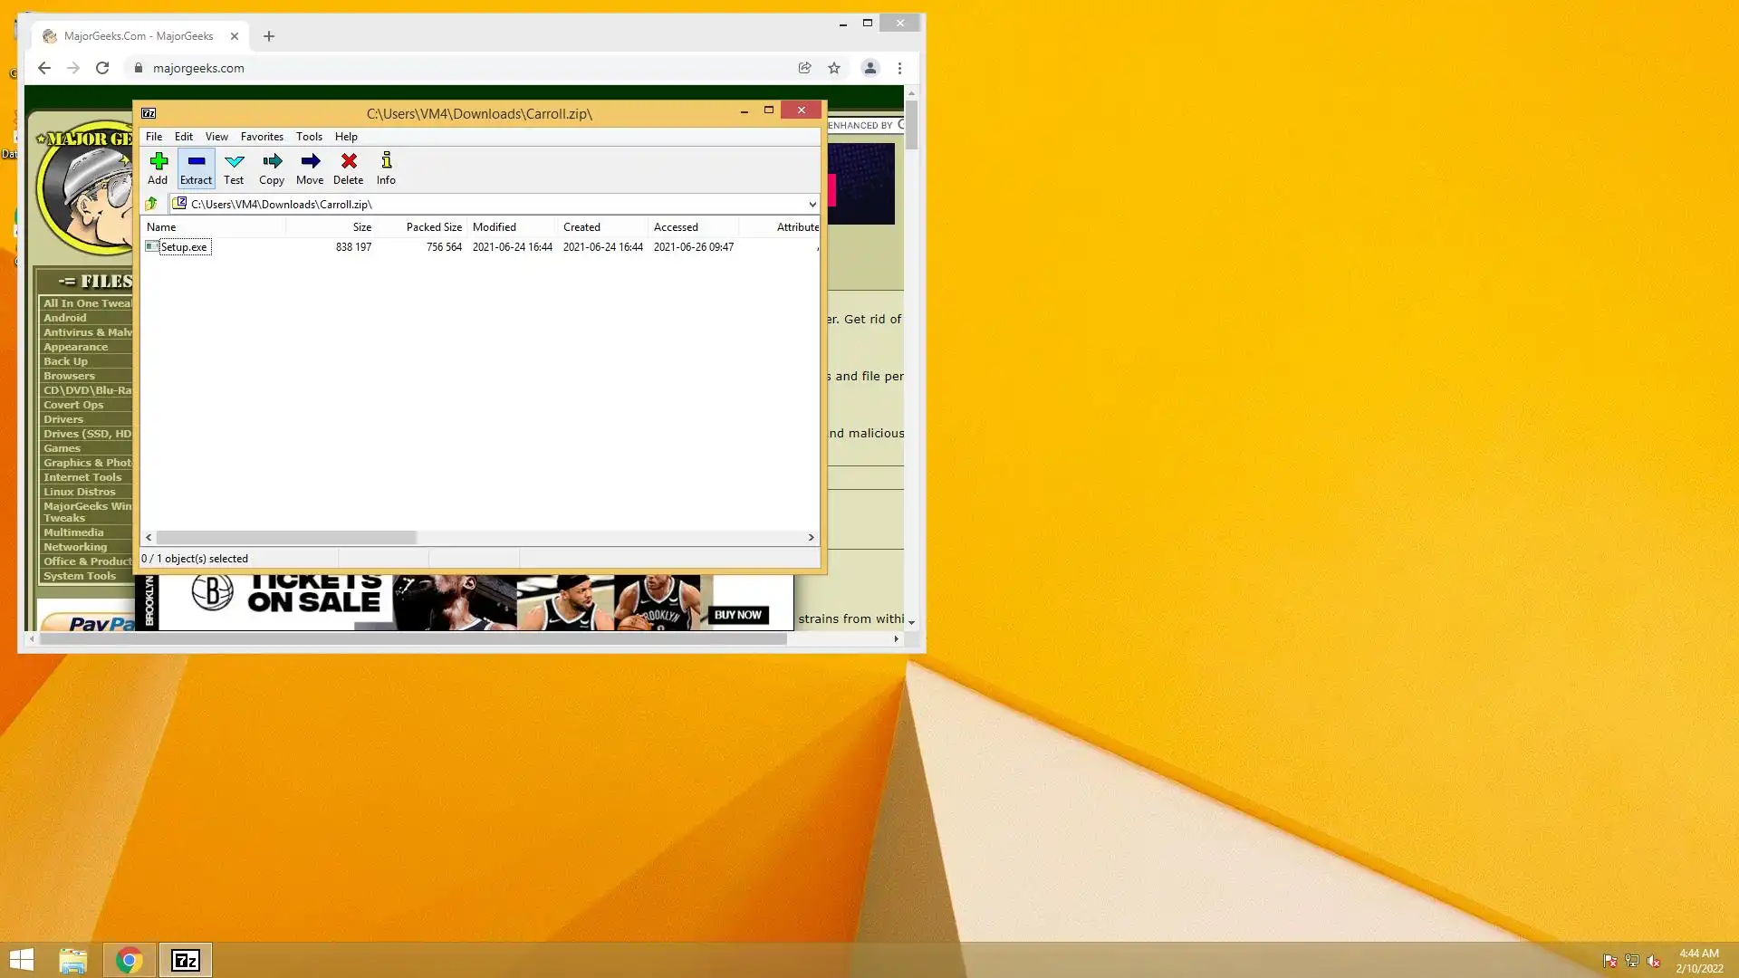Go up one folder level icon
1739x978 pixels.
click(151, 204)
